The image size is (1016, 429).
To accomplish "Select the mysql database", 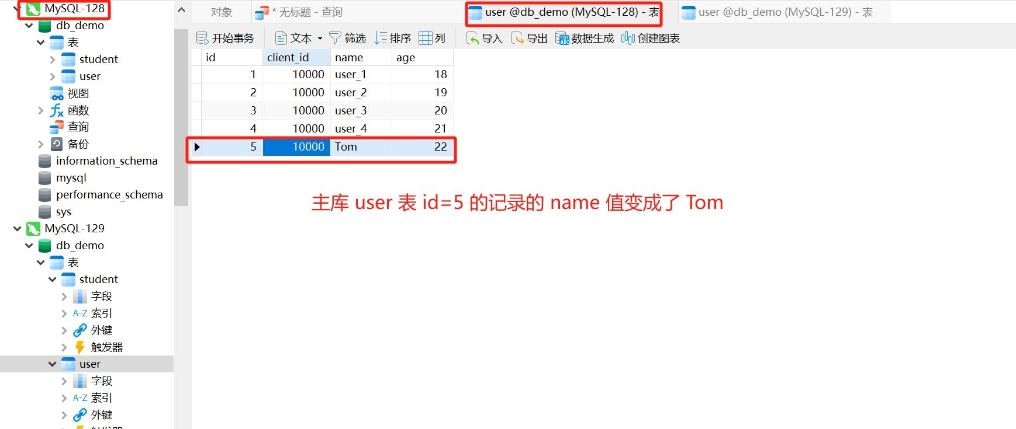I will (x=71, y=177).
